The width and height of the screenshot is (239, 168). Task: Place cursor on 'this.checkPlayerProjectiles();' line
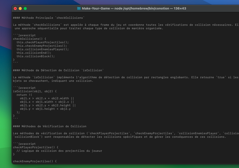pos(42,42)
